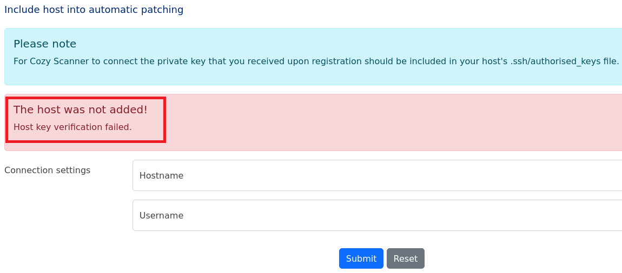Click the 'Connection settings' label
Image resolution: width=622 pixels, height=273 pixels.
coord(48,170)
